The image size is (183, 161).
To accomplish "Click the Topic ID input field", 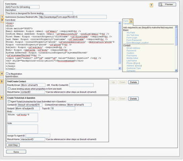I will pos(63,108).
